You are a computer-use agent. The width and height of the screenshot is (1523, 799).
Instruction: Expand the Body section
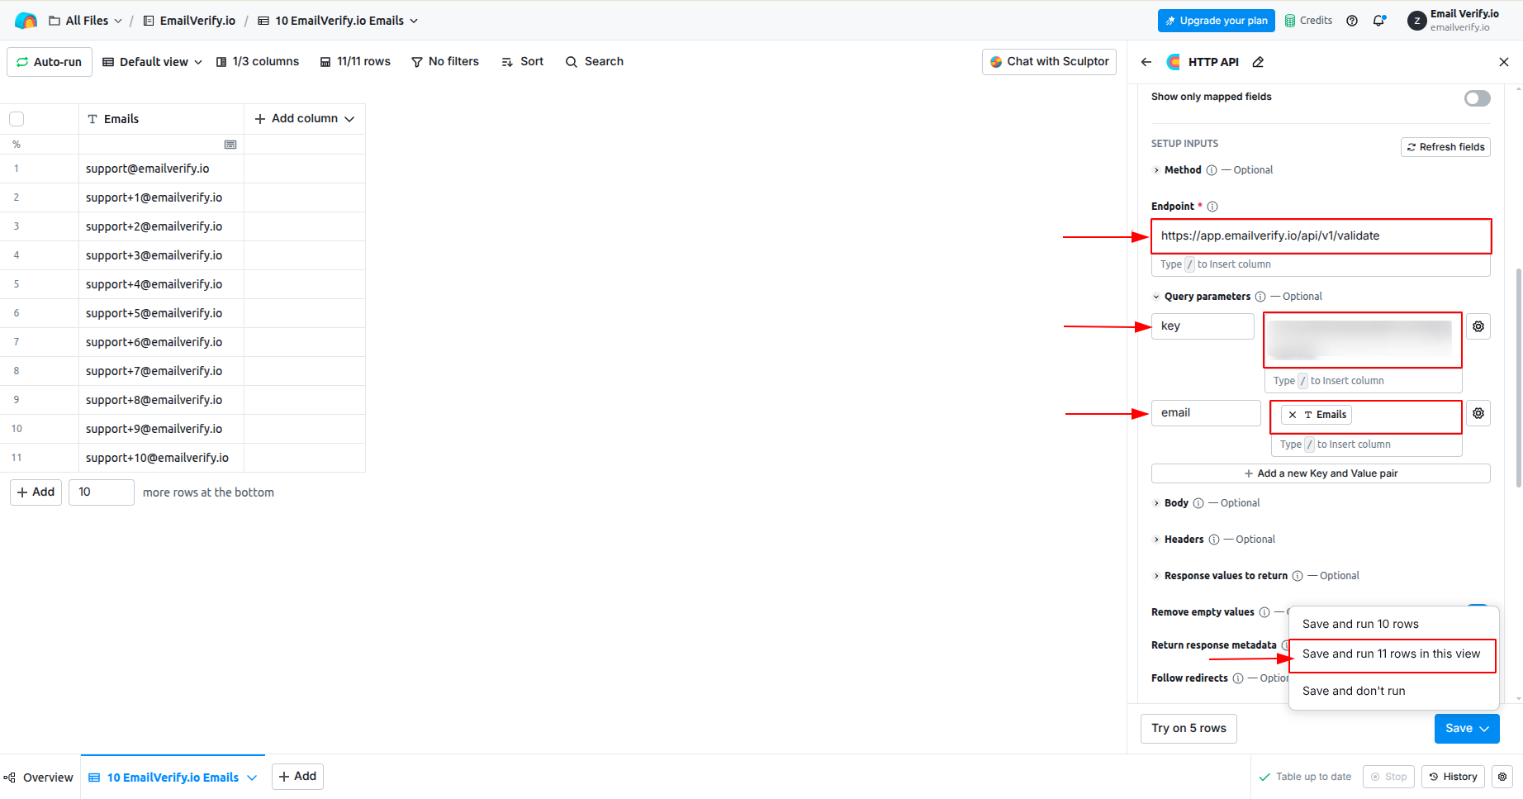coord(1156,503)
